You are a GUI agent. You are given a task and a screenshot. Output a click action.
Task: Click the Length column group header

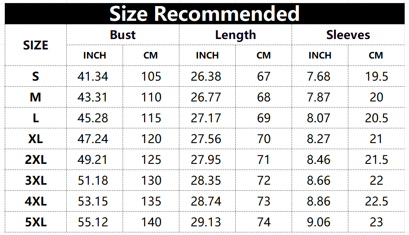click(235, 35)
